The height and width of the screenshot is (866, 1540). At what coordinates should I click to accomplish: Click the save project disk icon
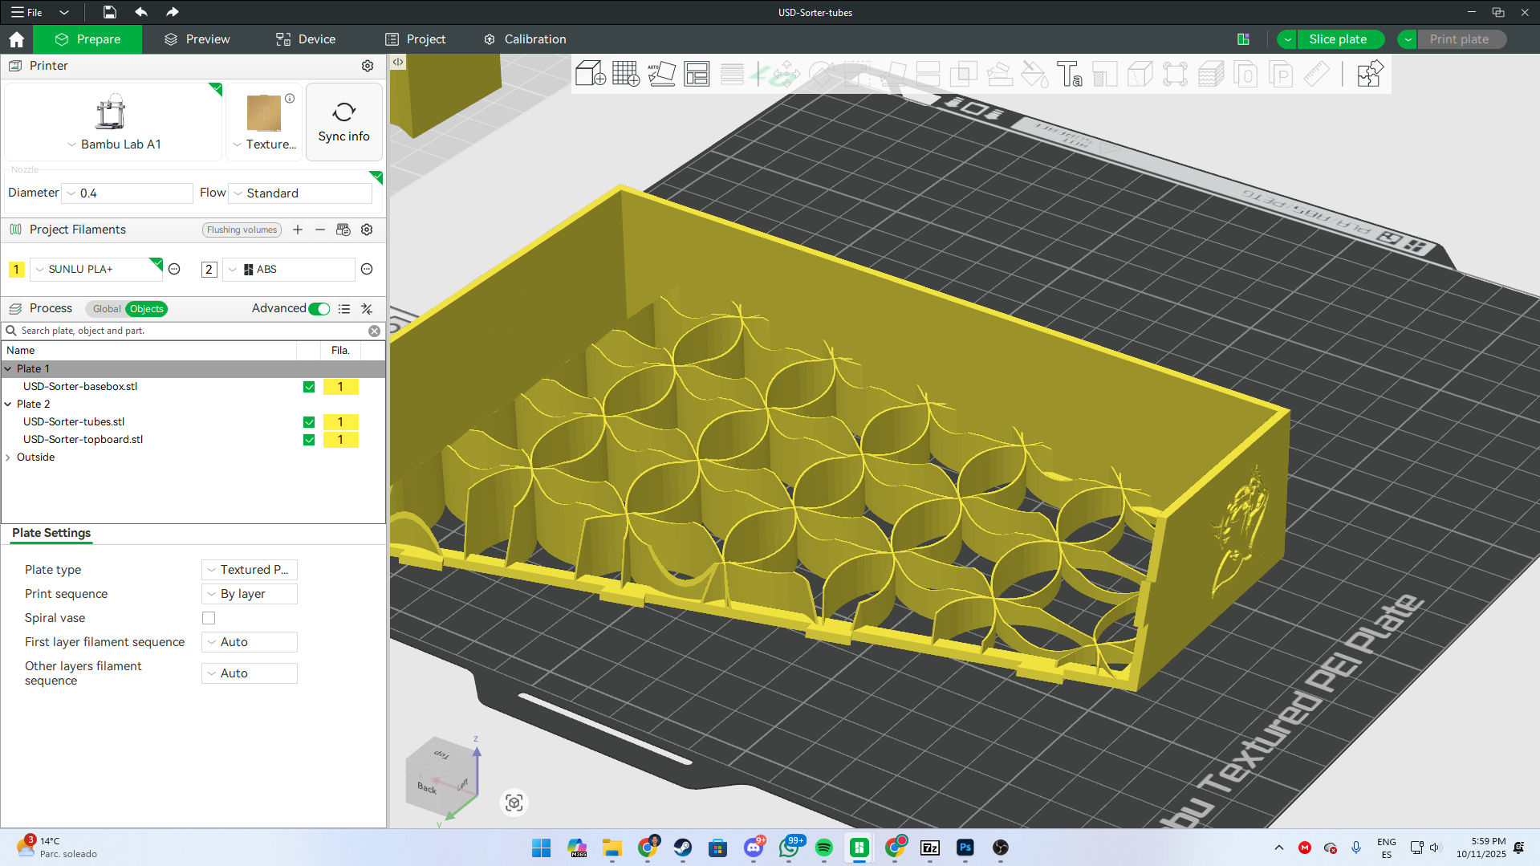(x=109, y=12)
